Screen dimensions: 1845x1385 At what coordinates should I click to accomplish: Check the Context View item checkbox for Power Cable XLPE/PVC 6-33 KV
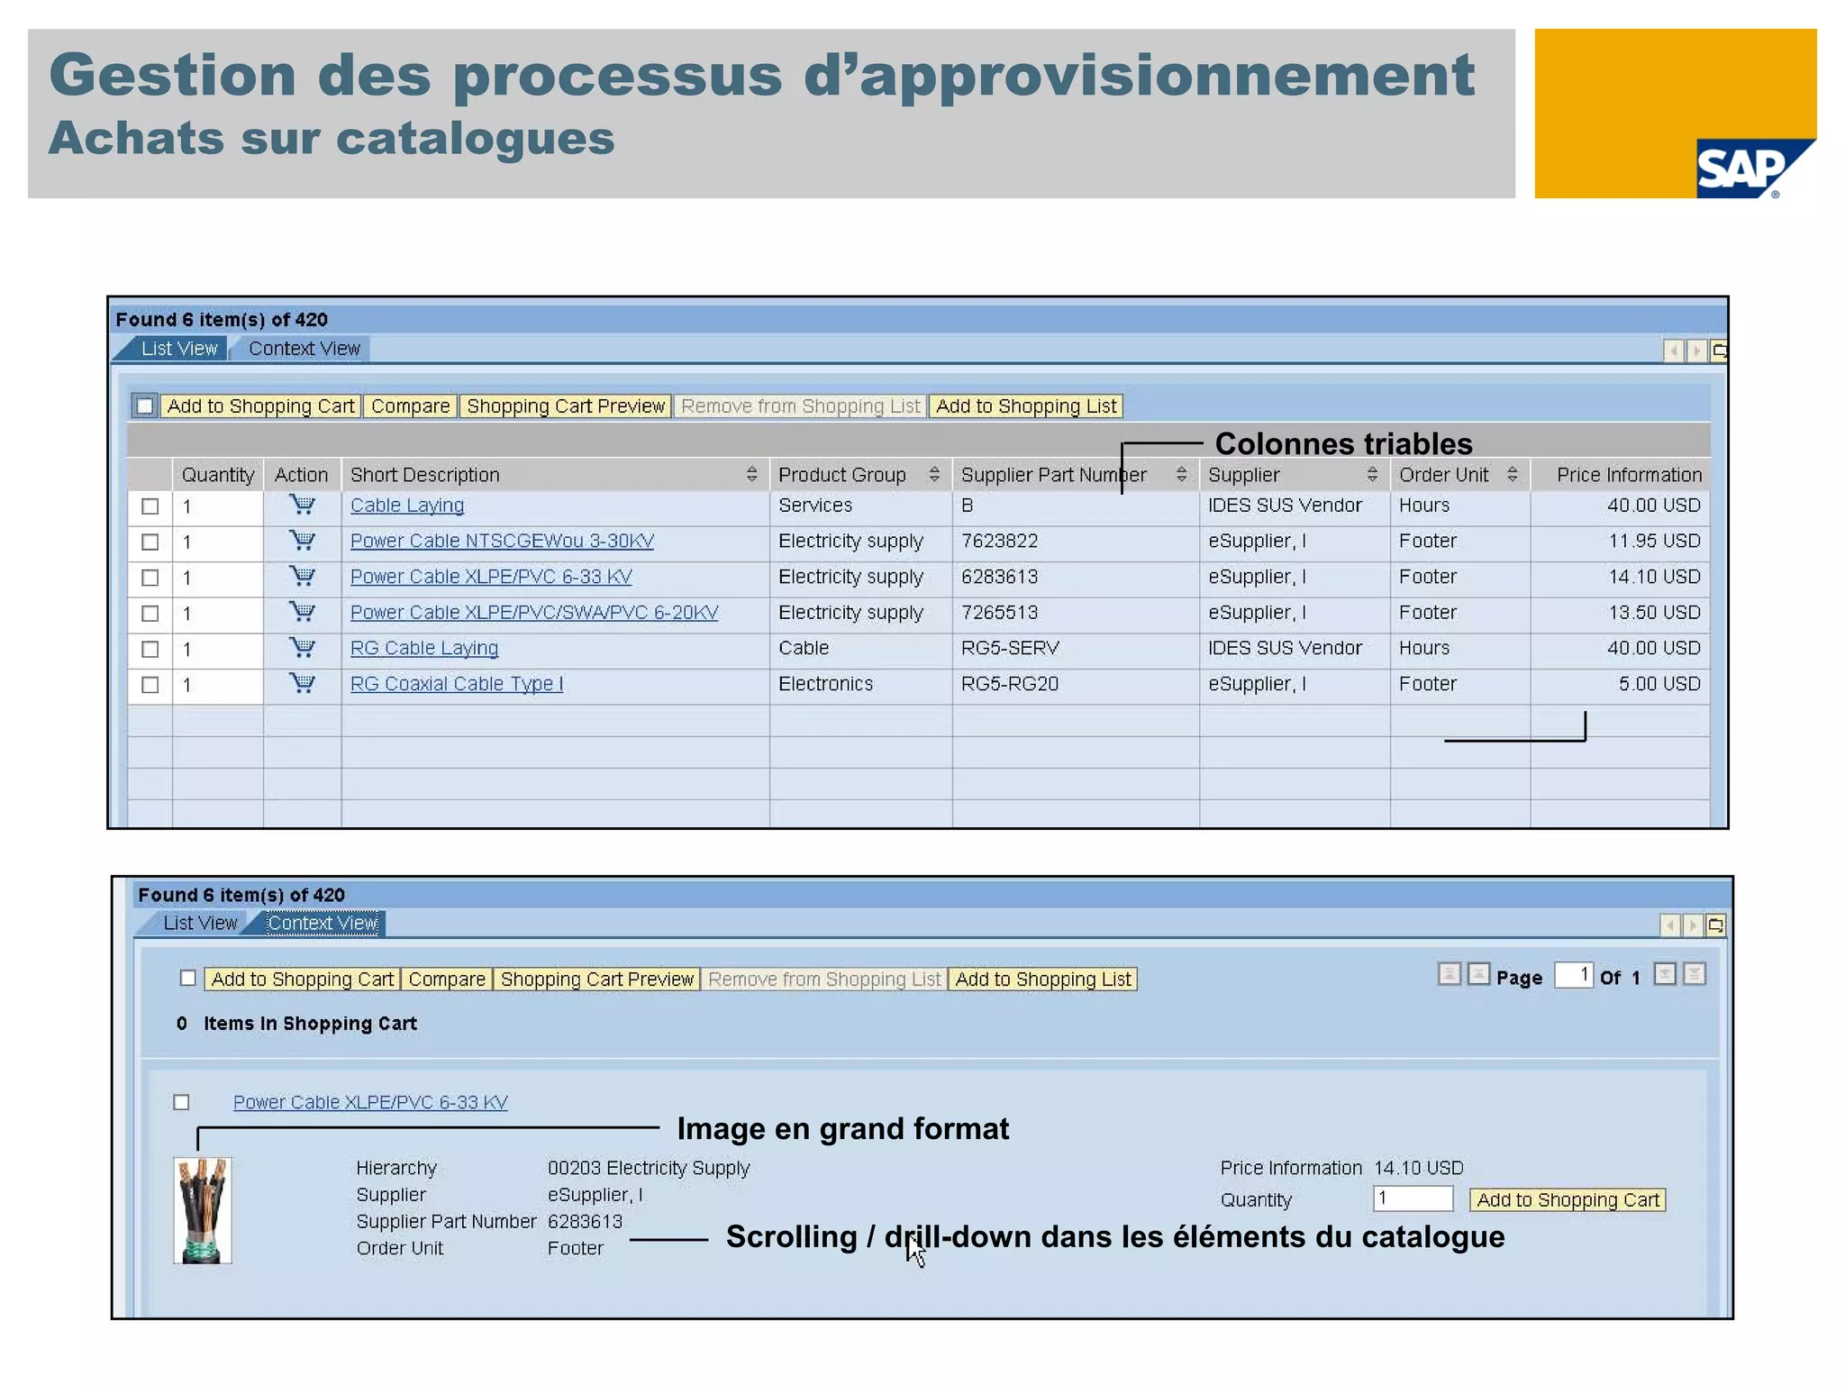181,1103
